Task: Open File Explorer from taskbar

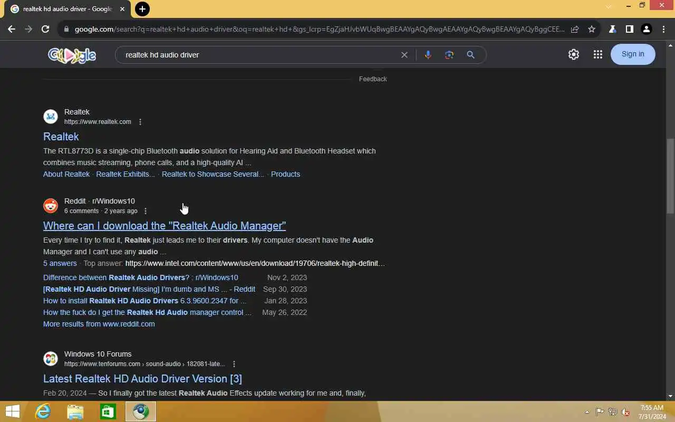Action: pos(75,411)
